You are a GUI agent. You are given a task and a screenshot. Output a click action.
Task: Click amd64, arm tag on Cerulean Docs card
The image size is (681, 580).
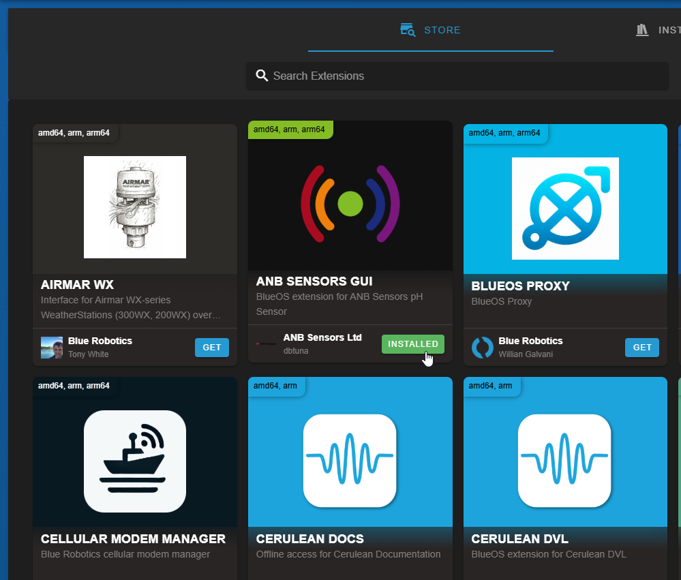point(276,386)
